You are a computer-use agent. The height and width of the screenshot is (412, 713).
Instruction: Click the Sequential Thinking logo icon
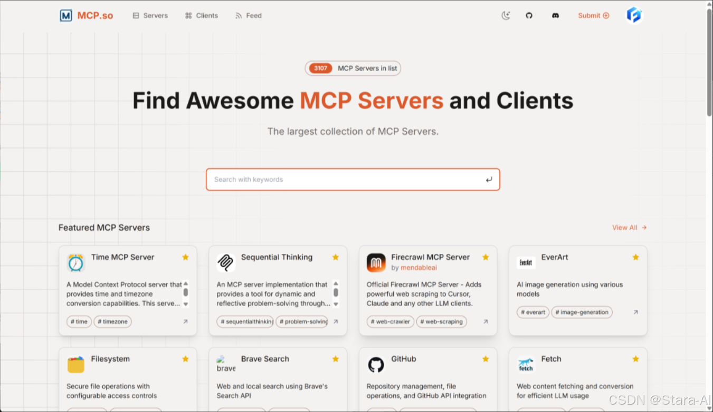point(226,262)
